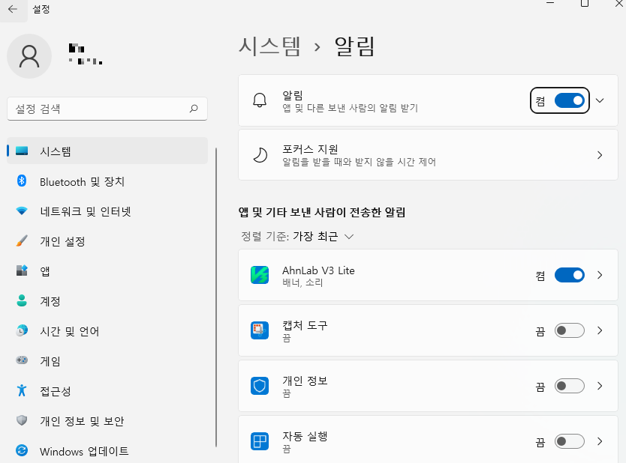
Task: Select the 개인 설정 brush icon
Action: pos(18,241)
